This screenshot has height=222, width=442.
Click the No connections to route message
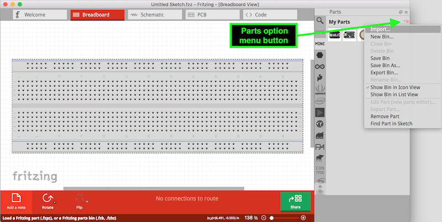187,199
